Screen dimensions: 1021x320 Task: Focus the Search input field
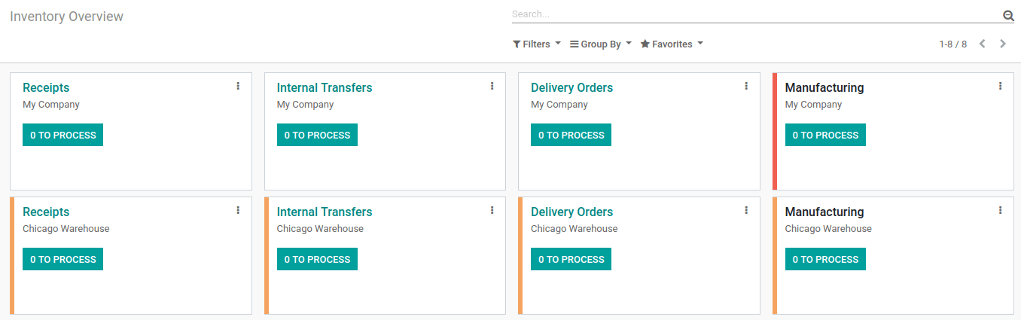click(753, 14)
